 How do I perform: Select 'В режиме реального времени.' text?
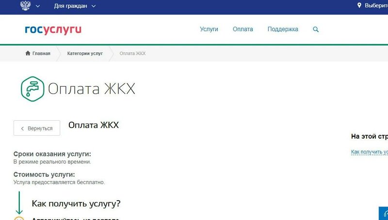pos(52,162)
